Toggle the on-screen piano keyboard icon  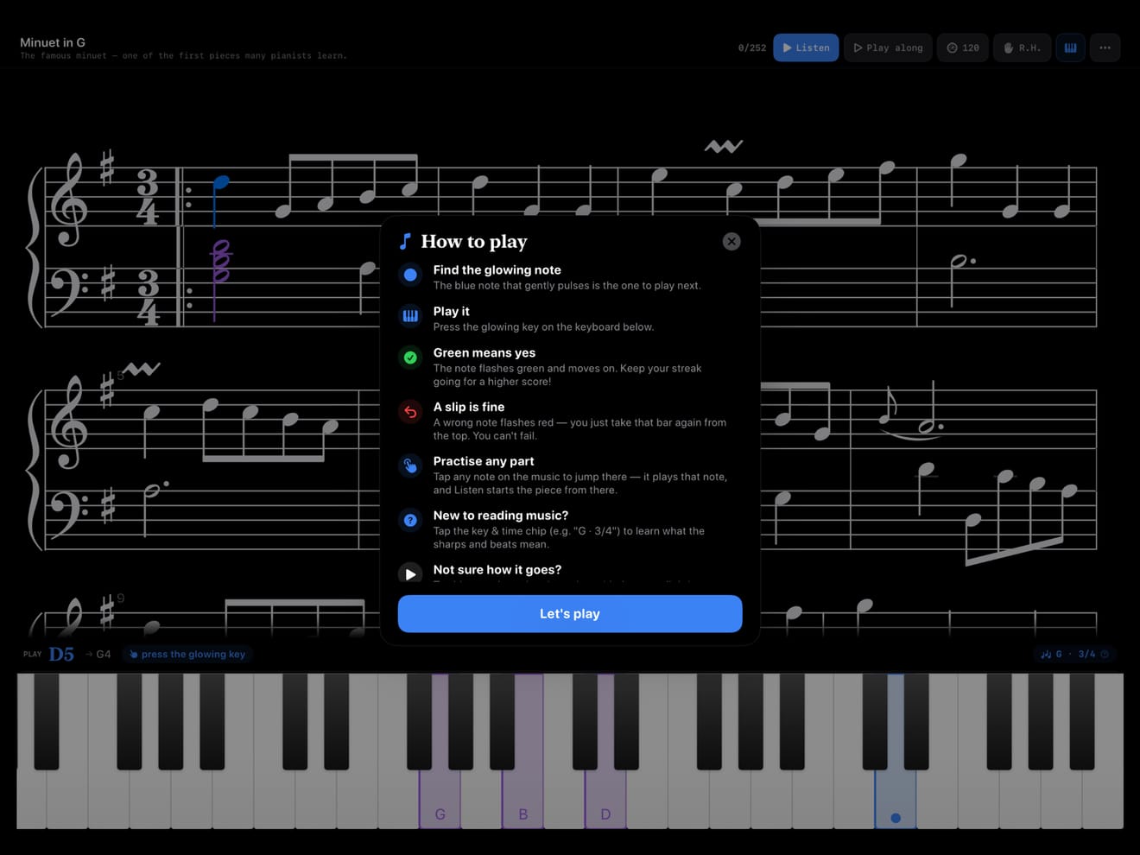coord(1071,47)
